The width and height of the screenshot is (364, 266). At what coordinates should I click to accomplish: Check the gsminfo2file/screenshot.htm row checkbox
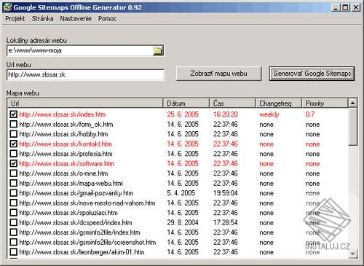pos(14,242)
